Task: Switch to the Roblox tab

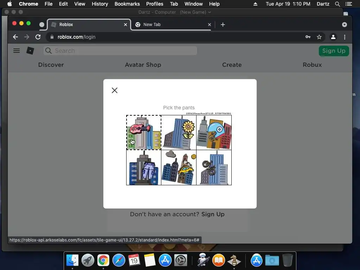Action: pos(89,25)
